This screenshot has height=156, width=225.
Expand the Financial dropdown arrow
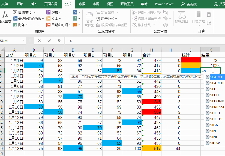[x=26, y=25]
